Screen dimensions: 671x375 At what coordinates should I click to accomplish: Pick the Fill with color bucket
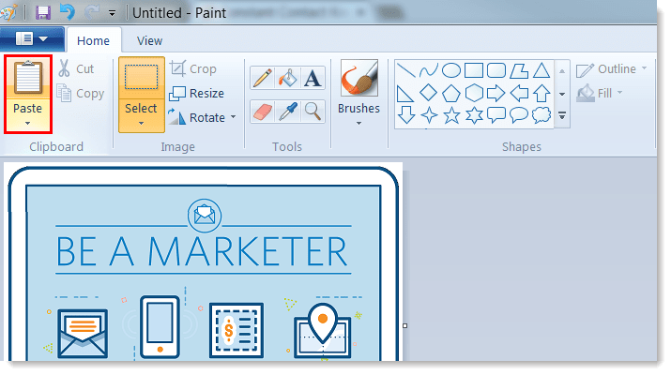pyautogui.click(x=287, y=78)
